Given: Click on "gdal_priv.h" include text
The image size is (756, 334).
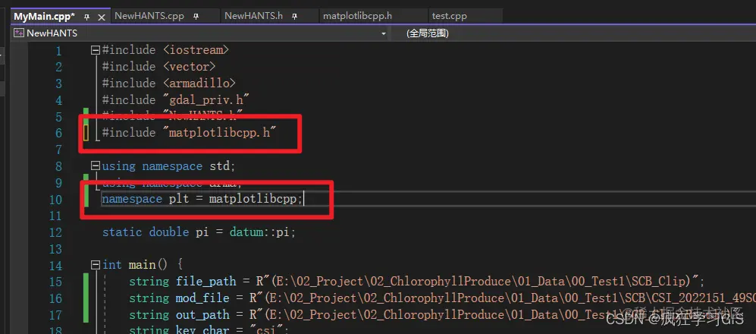Looking at the screenshot, I should click(206, 99).
